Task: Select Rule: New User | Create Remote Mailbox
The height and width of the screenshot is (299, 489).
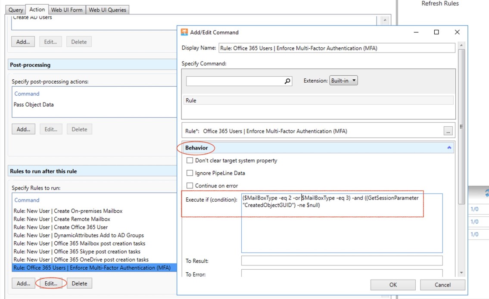Action: coord(62,219)
